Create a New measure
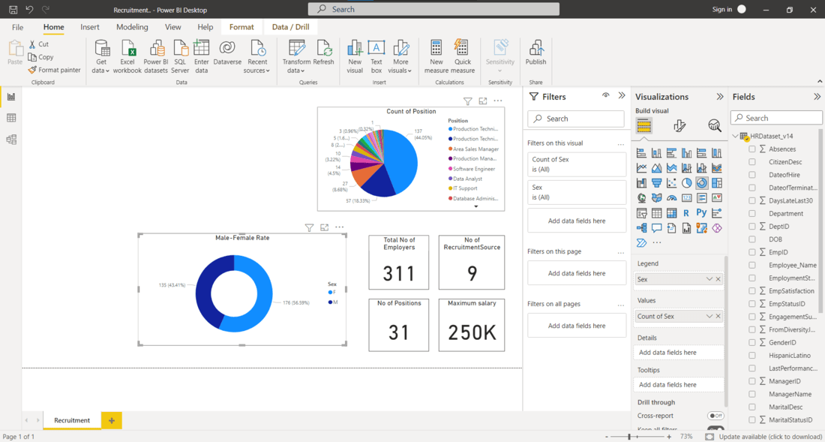825x442 pixels. pos(436,57)
